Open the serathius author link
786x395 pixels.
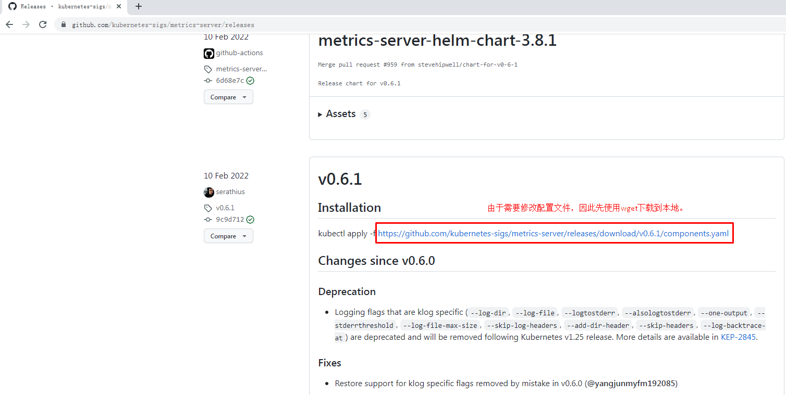click(230, 192)
